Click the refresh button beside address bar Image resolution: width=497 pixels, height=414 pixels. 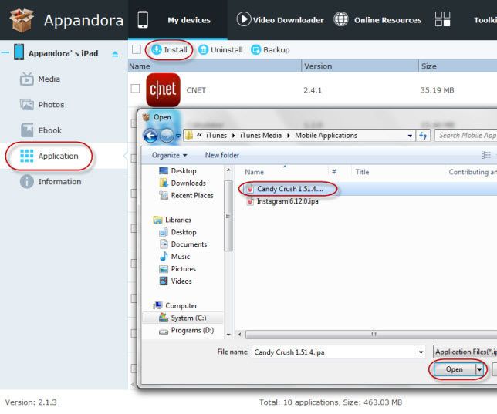(423, 136)
